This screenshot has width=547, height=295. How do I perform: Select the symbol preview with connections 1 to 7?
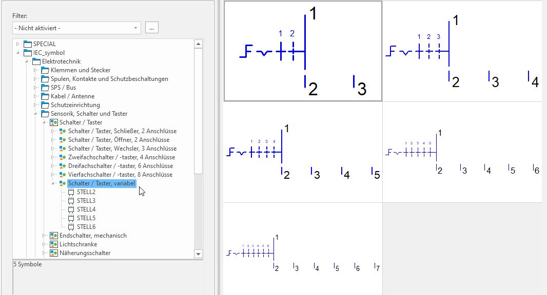pyautogui.click(x=303, y=249)
